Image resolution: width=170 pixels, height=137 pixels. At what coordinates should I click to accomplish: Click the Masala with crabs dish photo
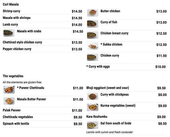pyautogui.click(x=9, y=33)
